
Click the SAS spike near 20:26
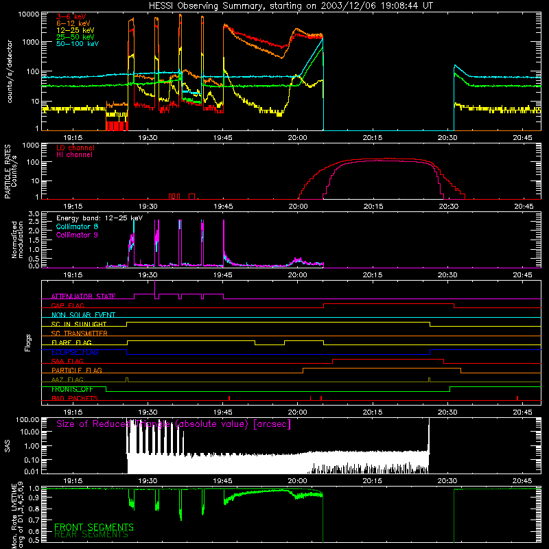(429, 436)
